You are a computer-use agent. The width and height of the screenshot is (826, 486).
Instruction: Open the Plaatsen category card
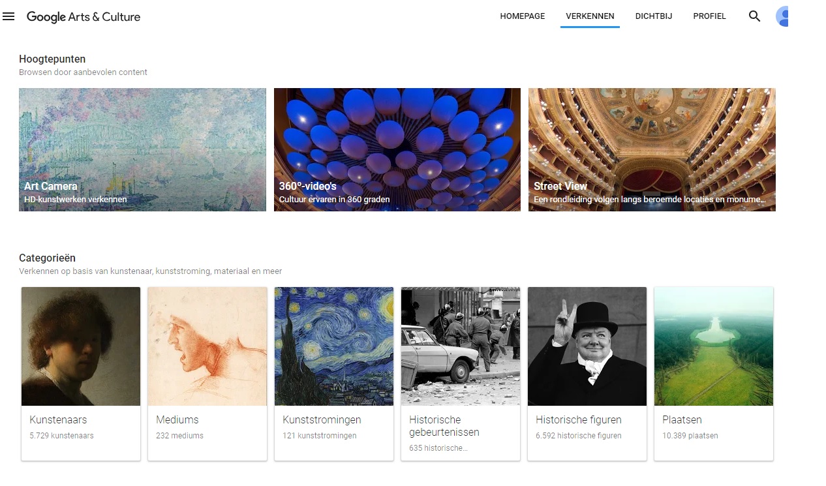coord(714,374)
